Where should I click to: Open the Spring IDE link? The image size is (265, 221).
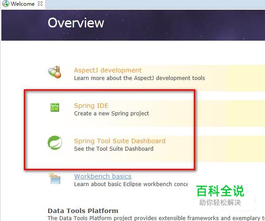point(91,106)
